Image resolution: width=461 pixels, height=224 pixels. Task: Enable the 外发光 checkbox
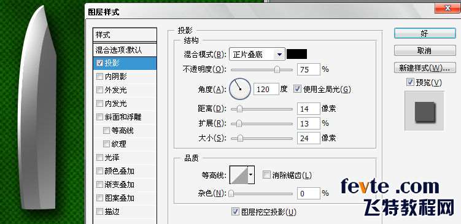(x=99, y=90)
